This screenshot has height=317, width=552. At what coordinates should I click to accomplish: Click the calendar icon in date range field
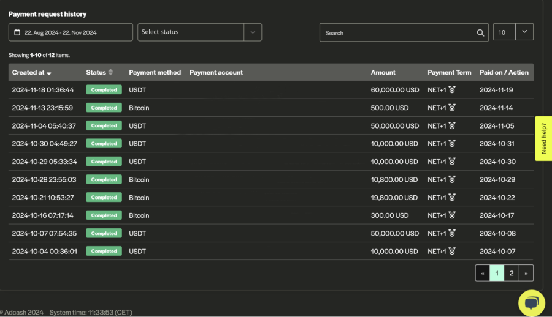tap(17, 32)
